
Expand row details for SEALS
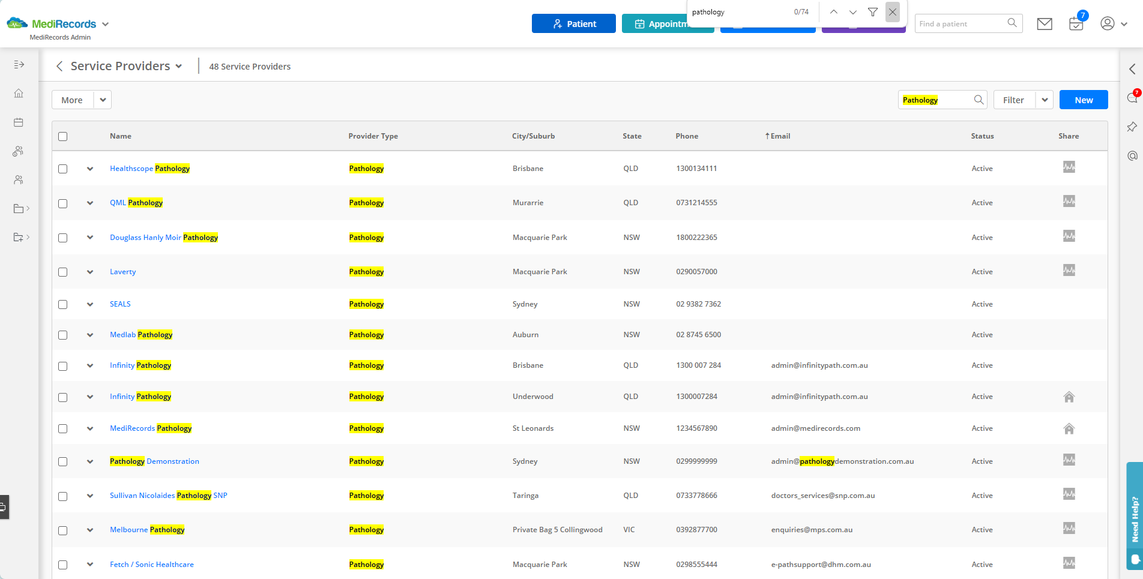[90, 304]
